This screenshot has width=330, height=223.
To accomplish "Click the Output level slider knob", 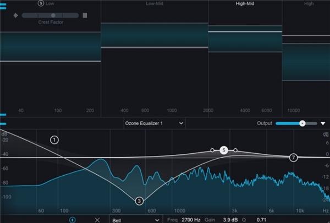I will (302, 124).
